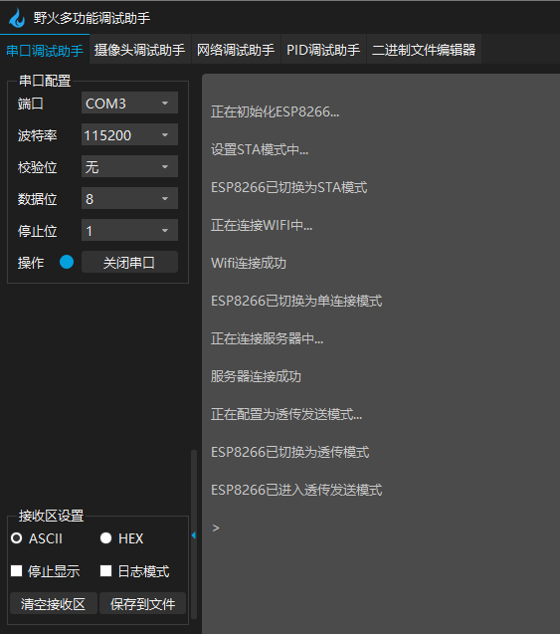Open the 二进制文件编辑器 tab
Viewport: 560px width, 634px height.
[x=424, y=50]
